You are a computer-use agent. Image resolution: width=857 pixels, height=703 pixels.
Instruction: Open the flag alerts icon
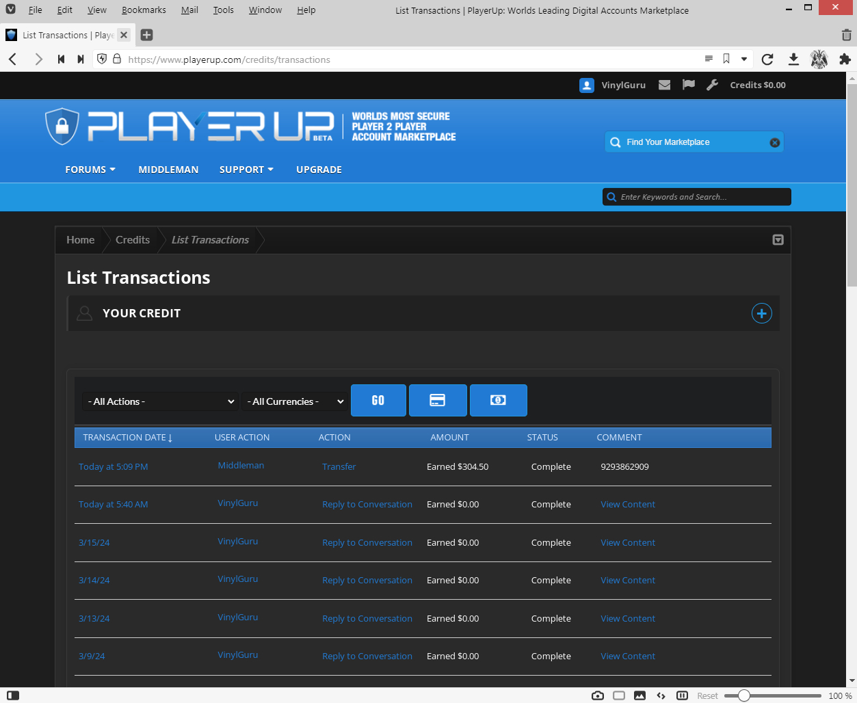point(688,85)
